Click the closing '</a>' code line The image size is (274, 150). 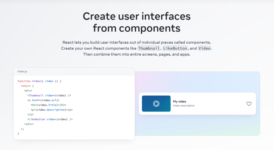pyautogui.click(x=31, y=114)
